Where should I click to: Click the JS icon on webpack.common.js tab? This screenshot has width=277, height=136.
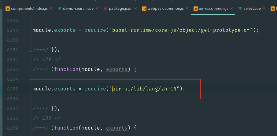click(x=144, y=9)
